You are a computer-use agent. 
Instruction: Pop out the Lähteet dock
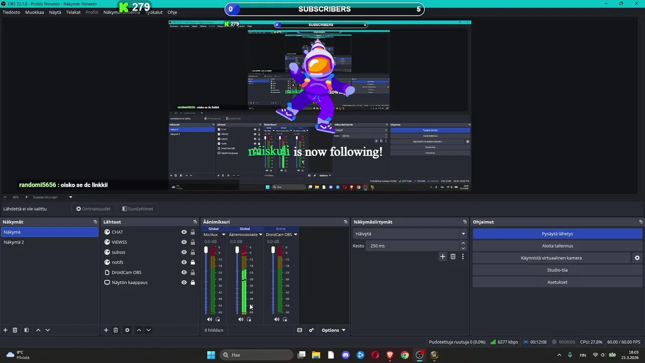coord(195,222)
